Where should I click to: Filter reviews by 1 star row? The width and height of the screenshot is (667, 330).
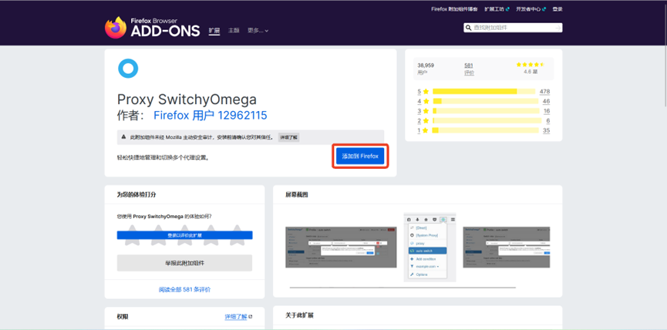coord(483,130)
